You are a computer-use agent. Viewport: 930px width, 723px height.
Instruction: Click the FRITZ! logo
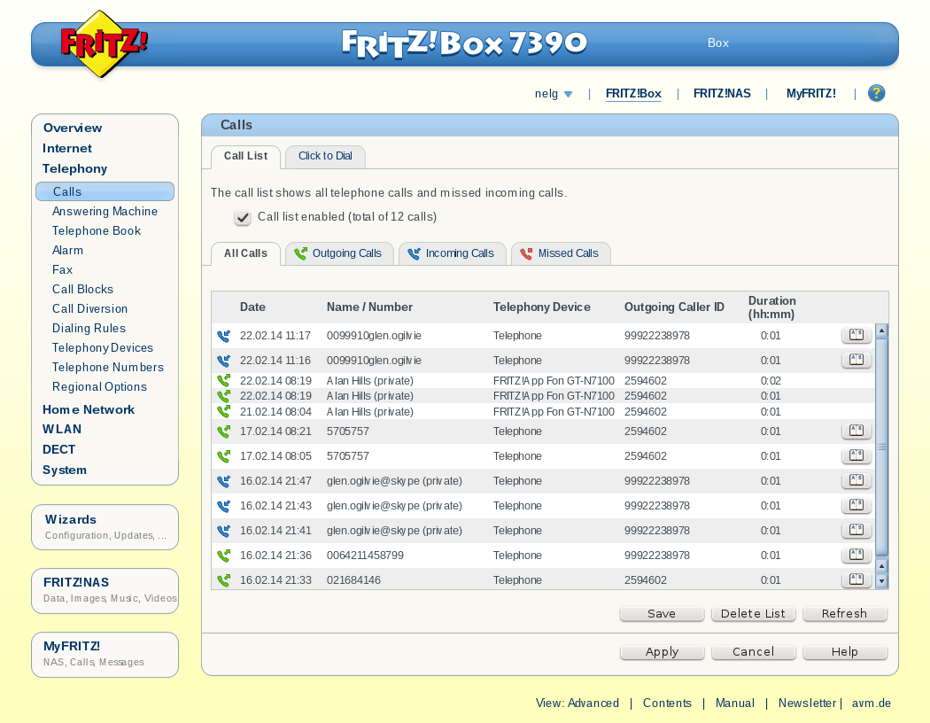(104, 43)
